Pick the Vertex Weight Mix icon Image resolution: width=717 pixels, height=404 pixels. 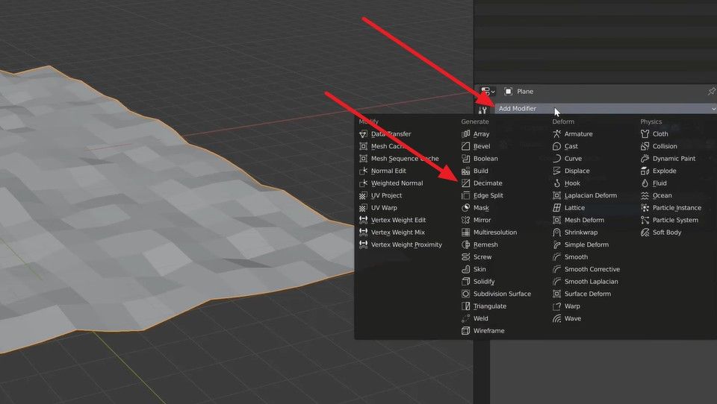click(364, 233)
